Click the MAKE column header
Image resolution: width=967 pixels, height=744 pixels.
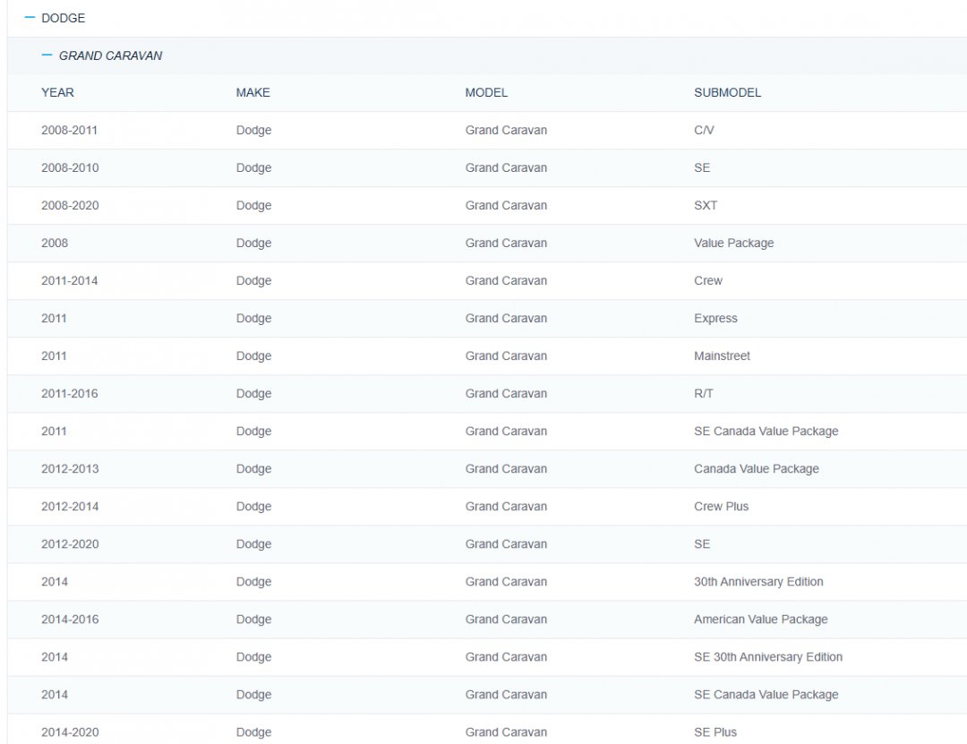tap(252, 92)
